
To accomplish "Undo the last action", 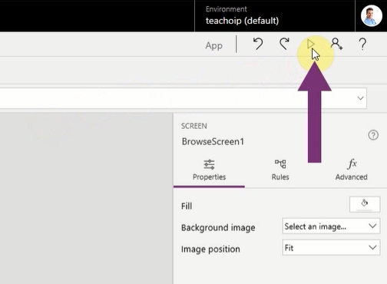I will (258, 44).
